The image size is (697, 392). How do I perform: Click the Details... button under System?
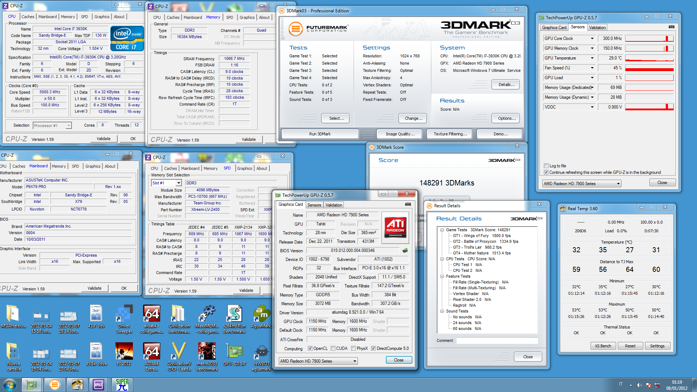[x=506, y=85]
